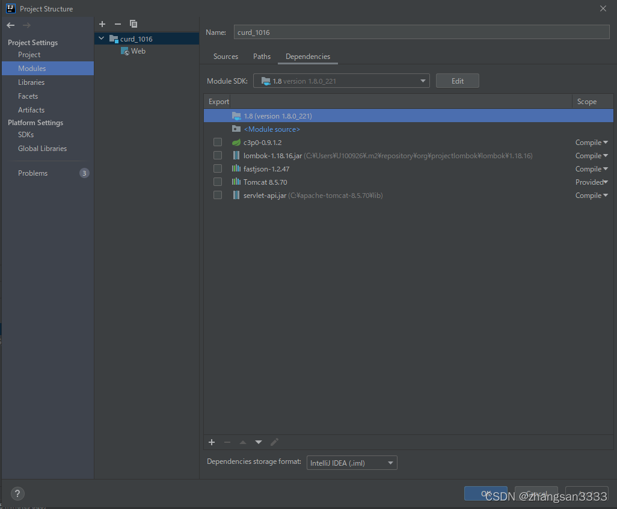Click the Cancel button

click(x=536, y=493)
